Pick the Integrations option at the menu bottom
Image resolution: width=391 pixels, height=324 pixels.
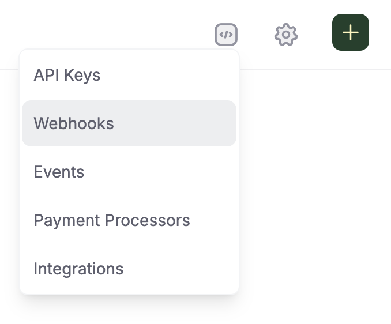129,269
